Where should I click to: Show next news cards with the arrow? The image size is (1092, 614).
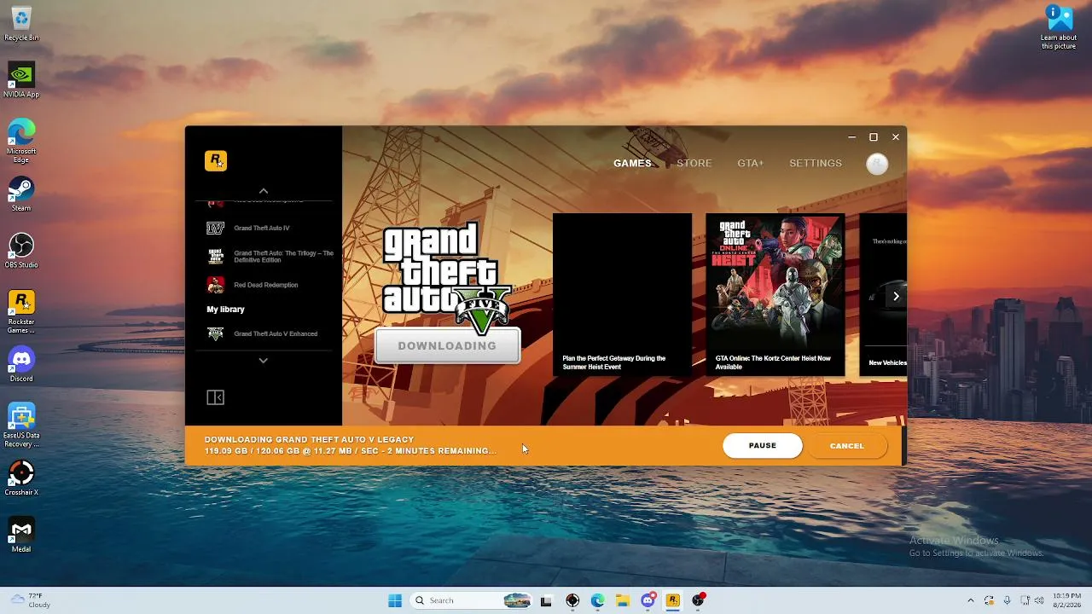896,296
